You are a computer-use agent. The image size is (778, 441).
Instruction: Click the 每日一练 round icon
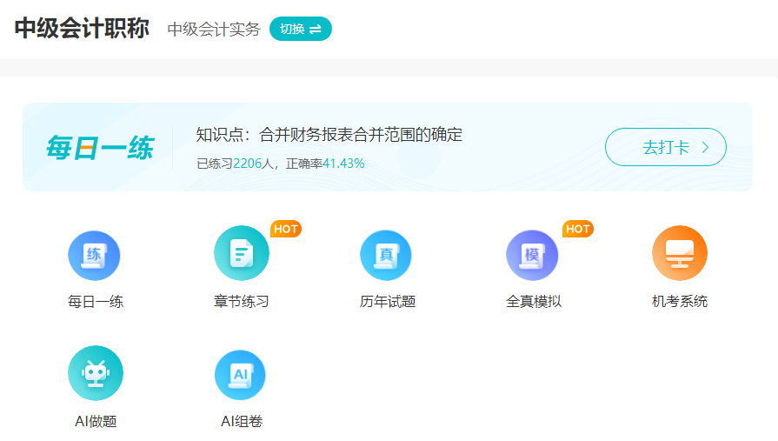tap(94, 255)
